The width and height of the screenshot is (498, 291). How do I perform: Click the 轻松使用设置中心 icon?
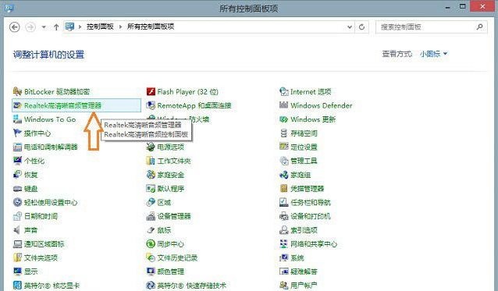17,202
